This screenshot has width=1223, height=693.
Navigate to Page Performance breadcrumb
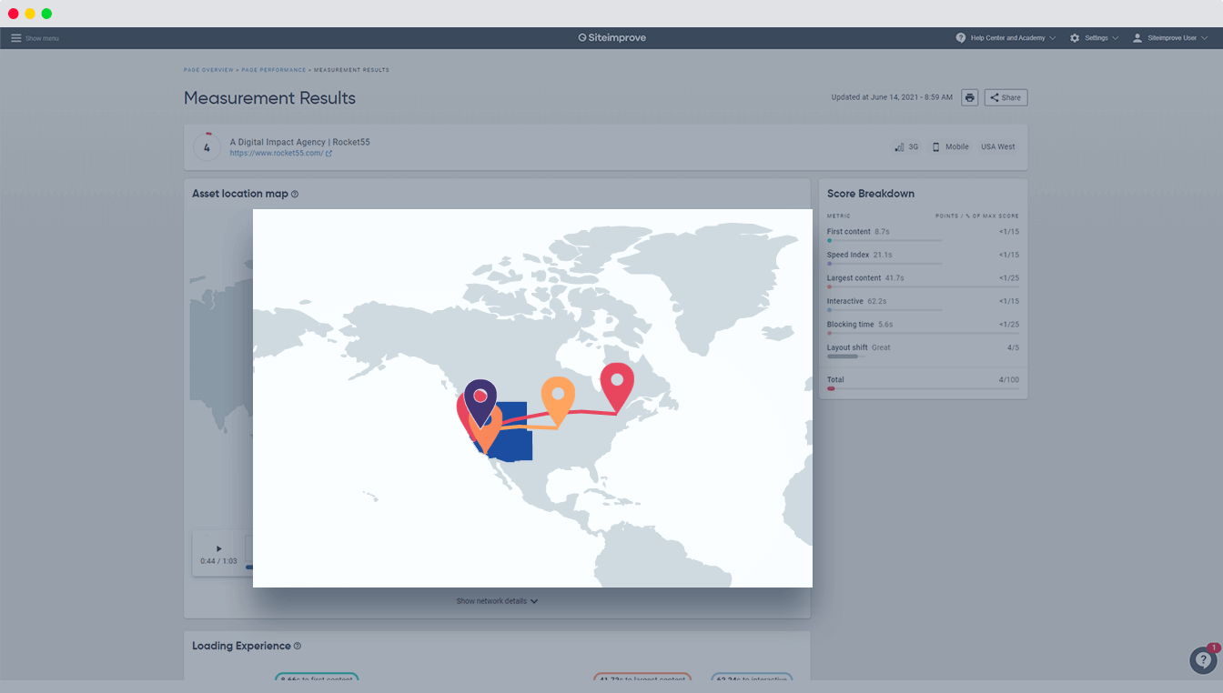(274, 70)
